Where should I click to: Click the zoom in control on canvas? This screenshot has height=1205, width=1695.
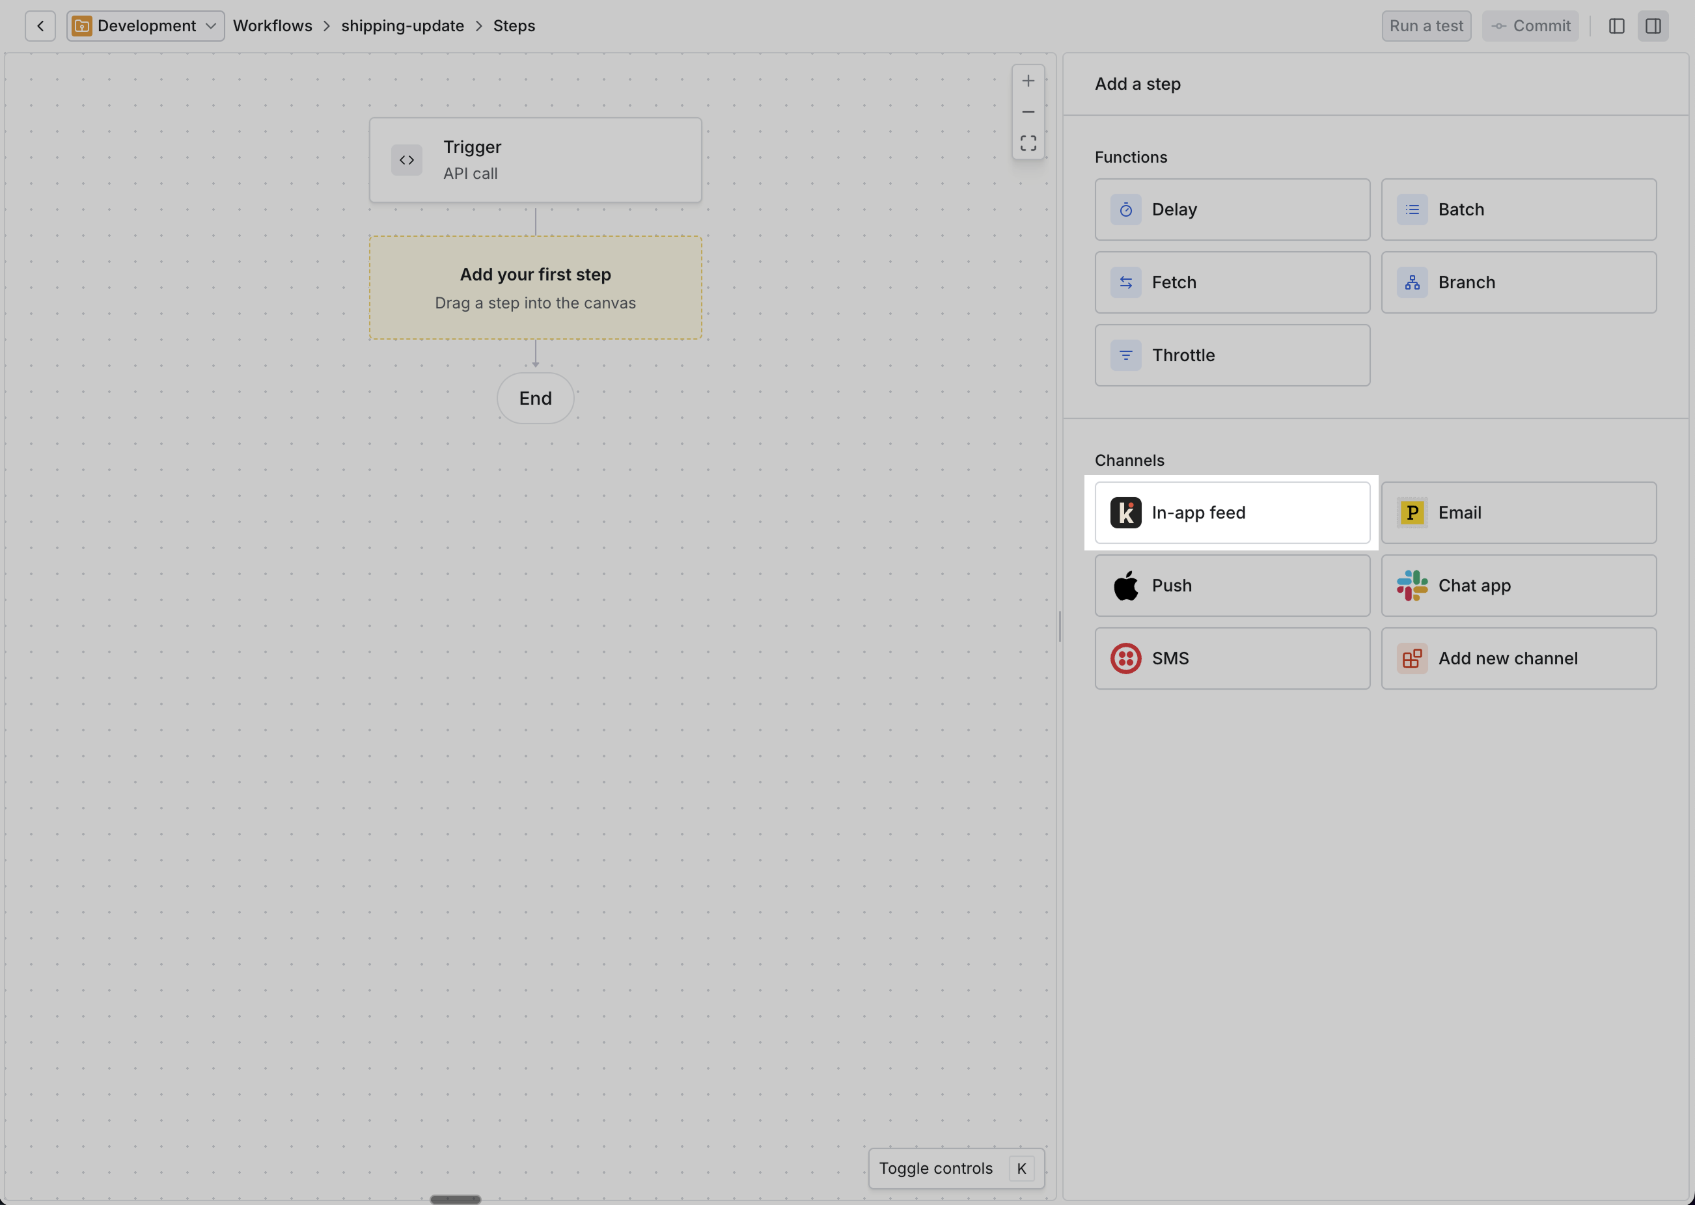point(1028,80)
